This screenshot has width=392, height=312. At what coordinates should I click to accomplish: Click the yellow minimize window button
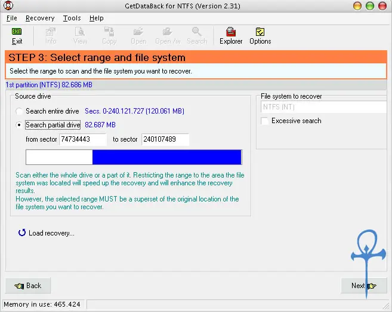(357, 5)
